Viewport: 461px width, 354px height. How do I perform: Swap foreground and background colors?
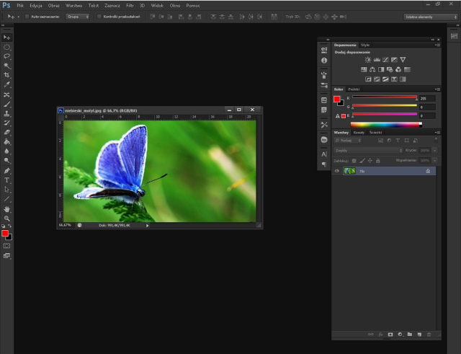[10, 226]
